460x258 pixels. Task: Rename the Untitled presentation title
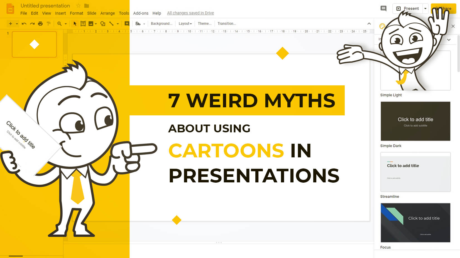coord(45,6)
